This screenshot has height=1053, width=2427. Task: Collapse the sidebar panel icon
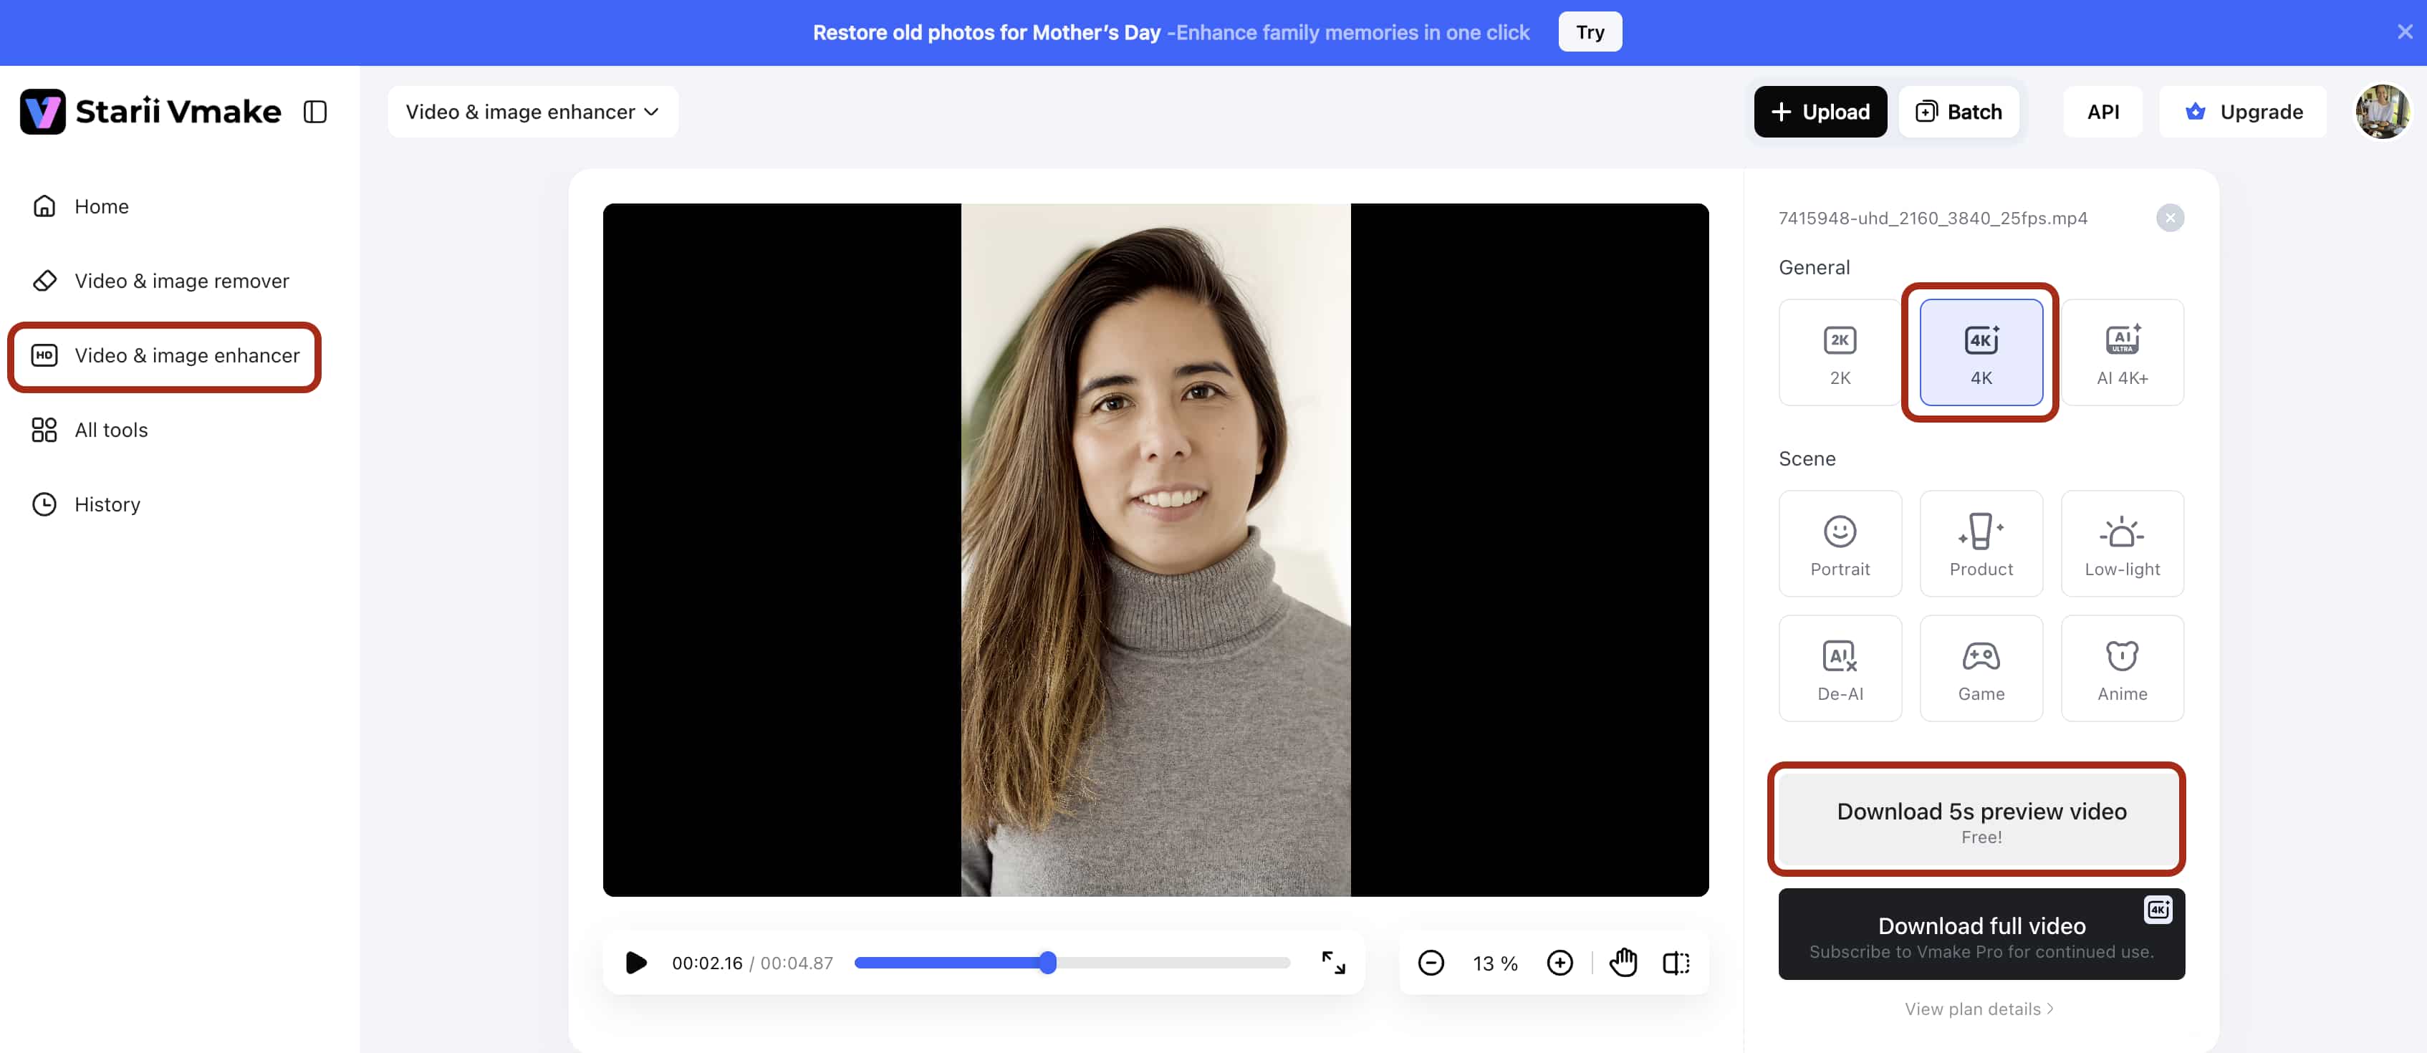(x=314, y=112)
